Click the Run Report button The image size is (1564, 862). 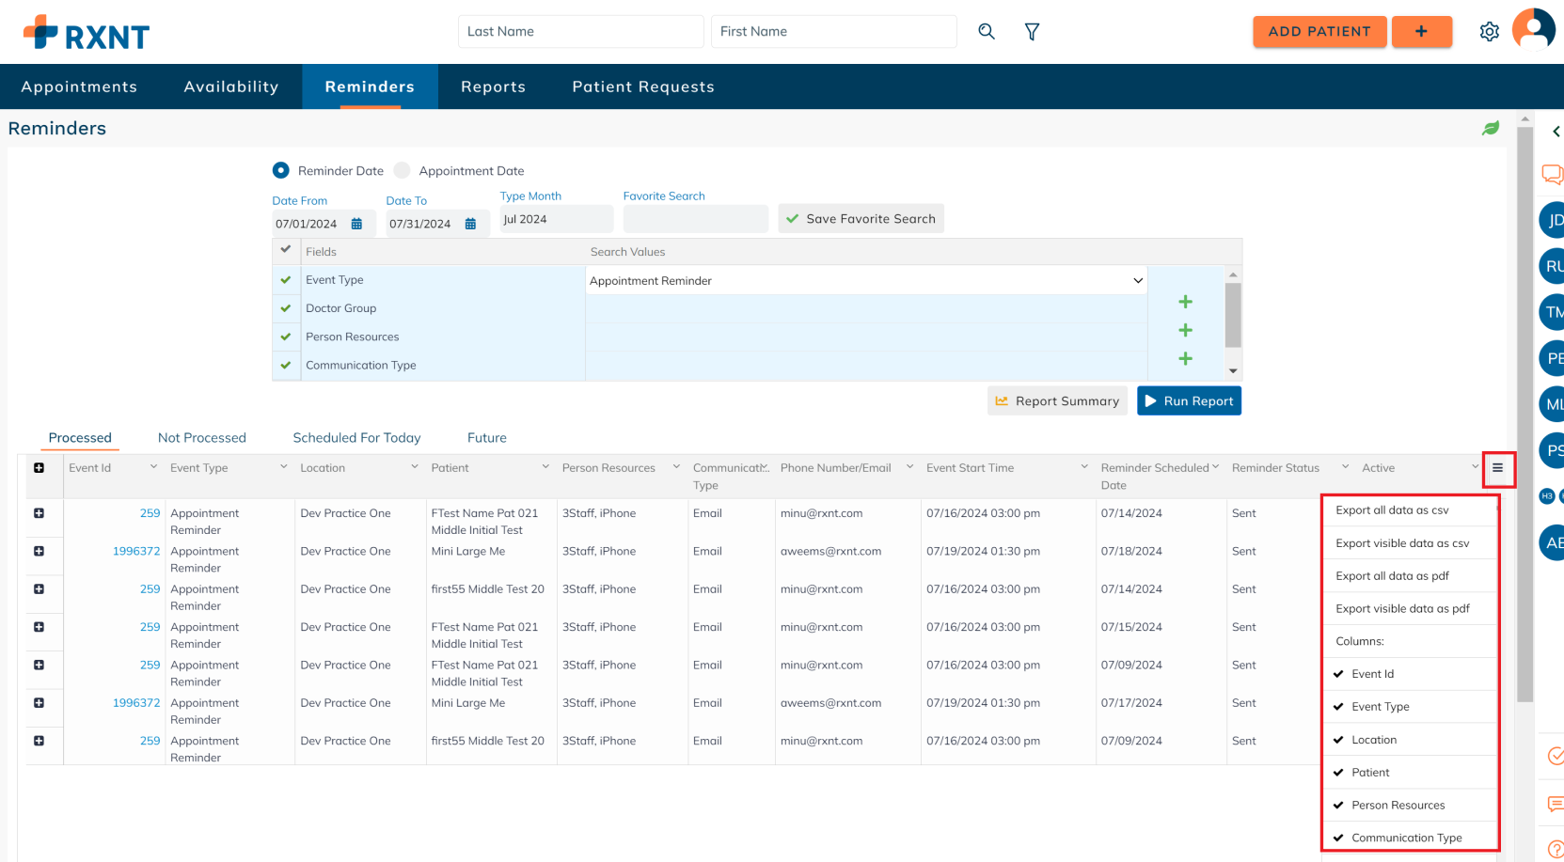click(x=1189, y=401)
